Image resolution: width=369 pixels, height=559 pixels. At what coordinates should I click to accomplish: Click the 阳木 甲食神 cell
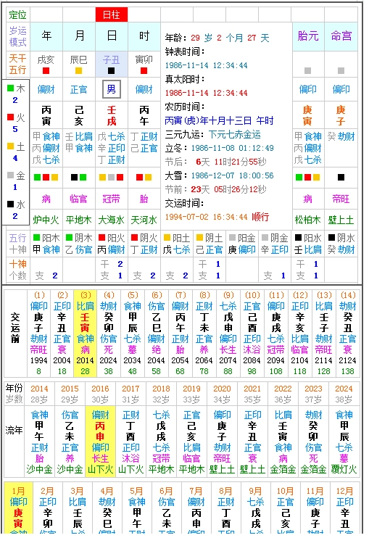click(46, 244)
